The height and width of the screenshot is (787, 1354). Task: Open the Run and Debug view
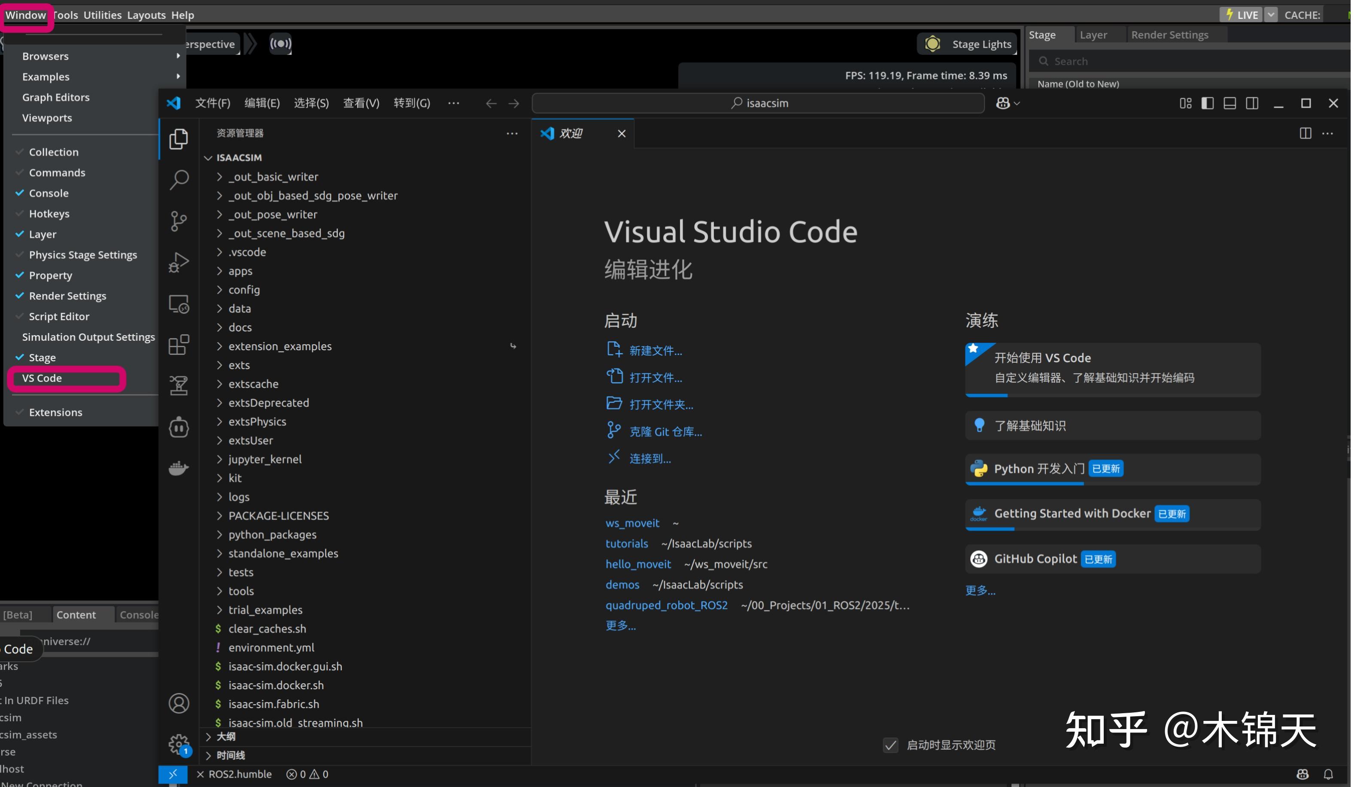pyautogui.click(x=179, y=262)
